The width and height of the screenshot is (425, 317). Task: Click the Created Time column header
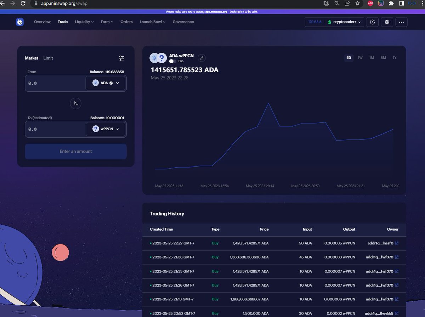[161, 229]
